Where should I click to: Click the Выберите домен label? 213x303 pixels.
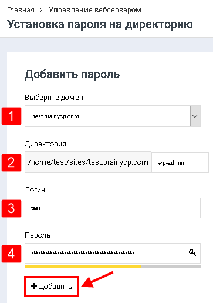click(x=54, y=98)
